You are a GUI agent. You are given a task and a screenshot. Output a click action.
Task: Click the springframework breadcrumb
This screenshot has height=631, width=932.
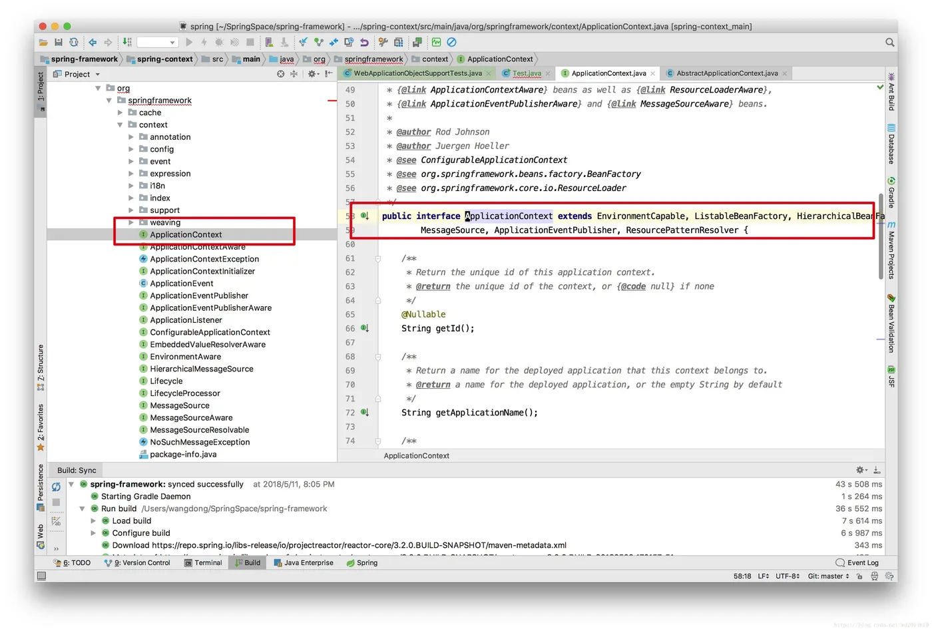pyautogui.click(x=368, y=59)
